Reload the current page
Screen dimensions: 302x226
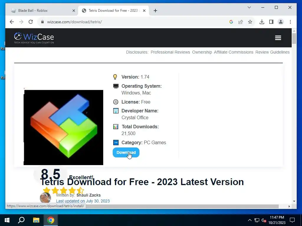31,22
